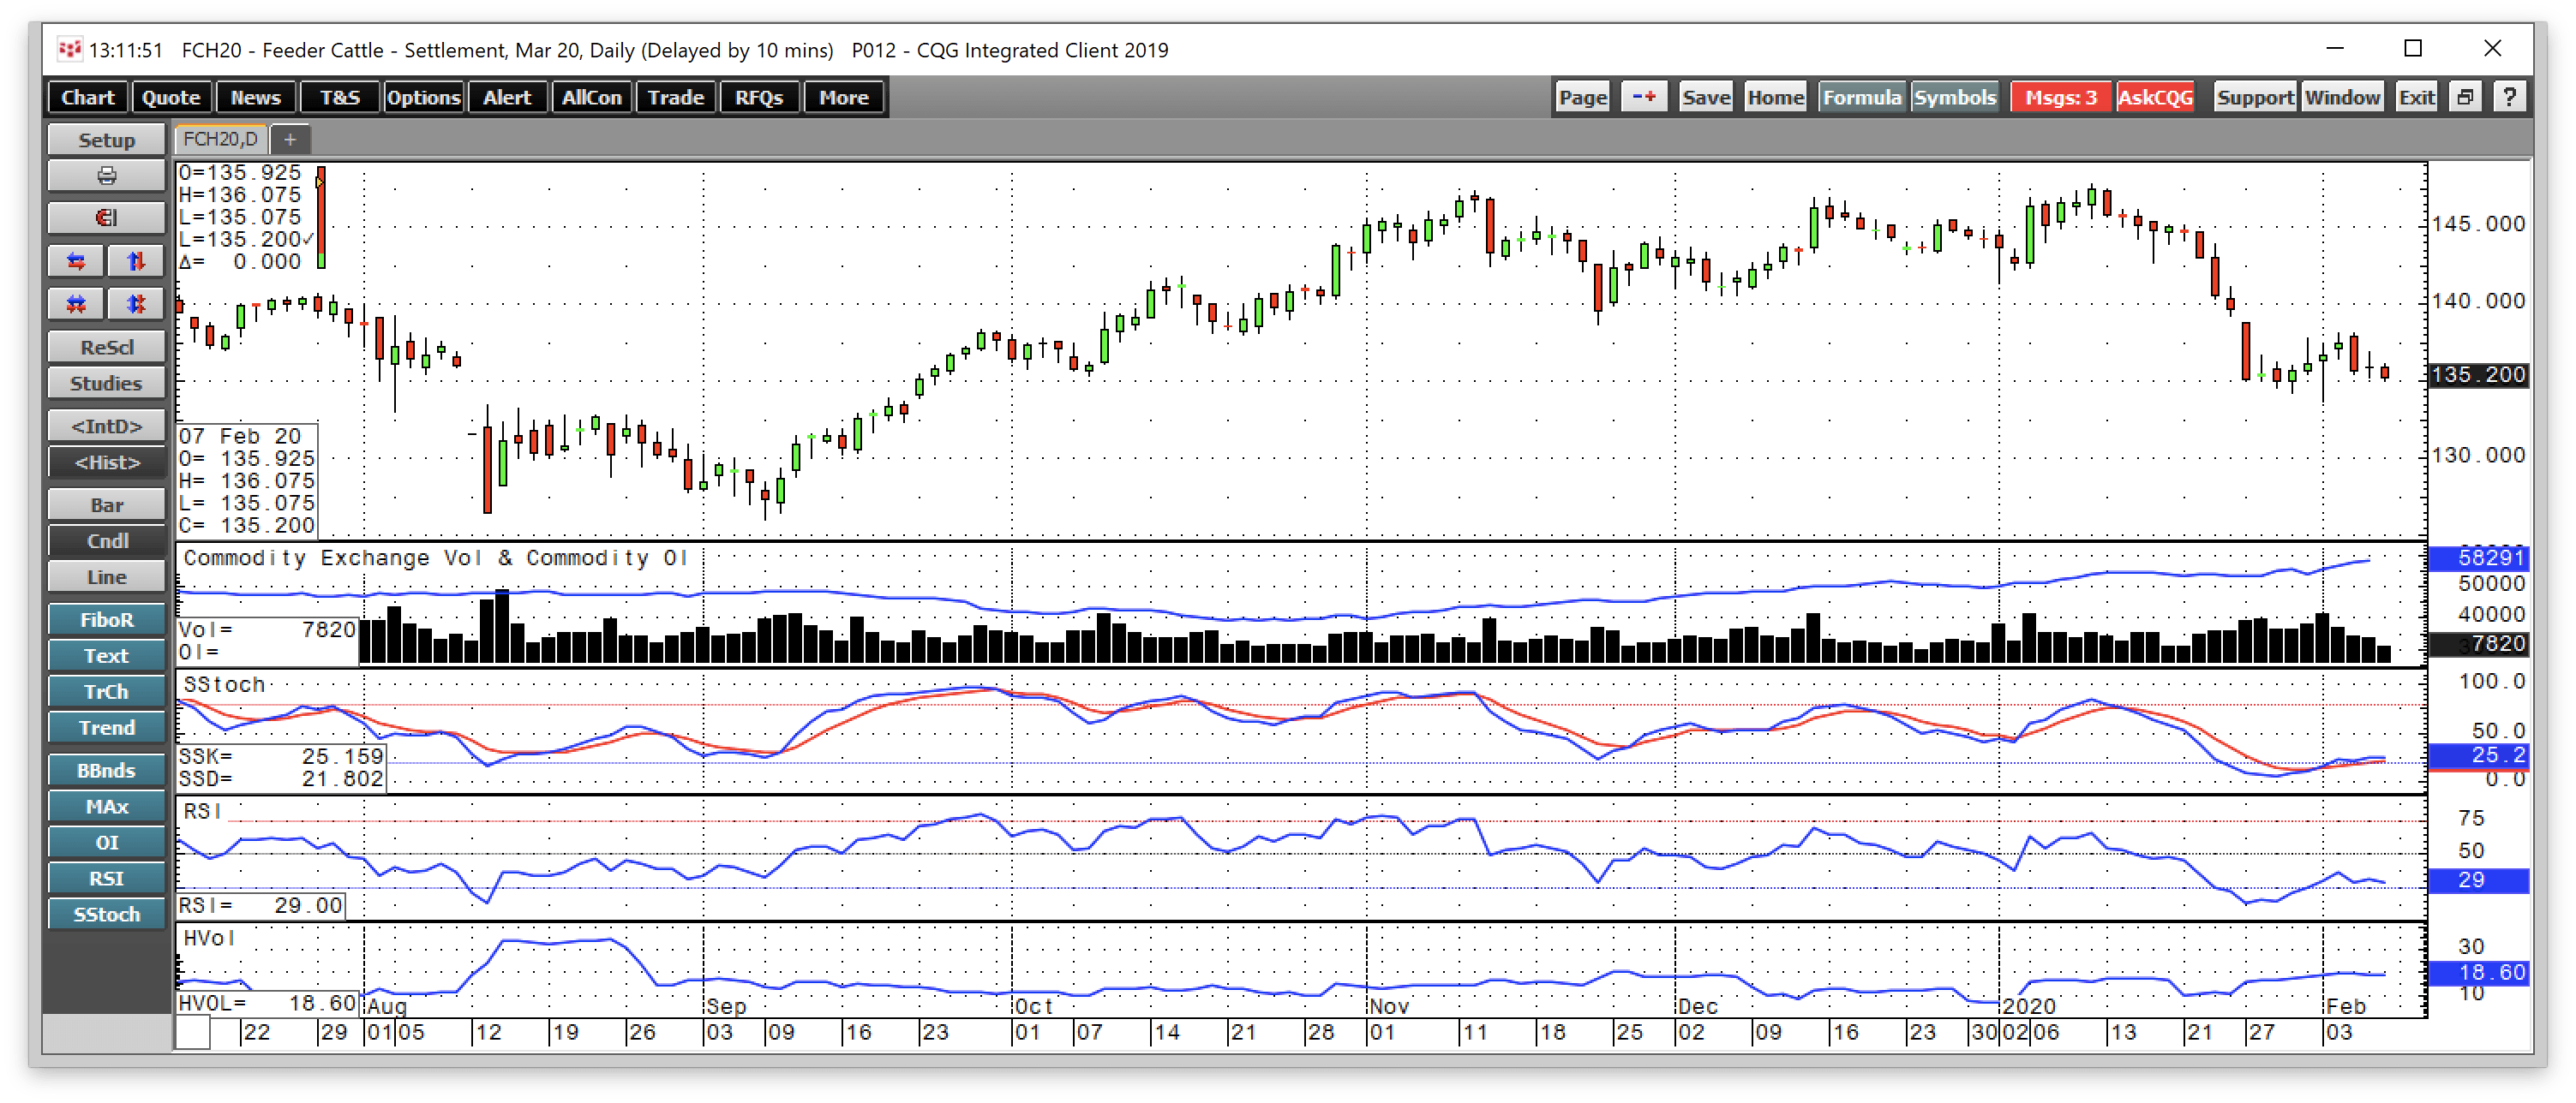2576x1103 pixels.
Task: Click the ReScl rescale button
Action: point(106,347)
